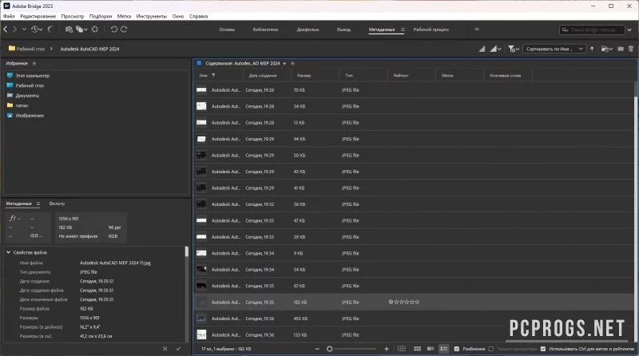Open recent folders dropdown icon

pos(607,49)
